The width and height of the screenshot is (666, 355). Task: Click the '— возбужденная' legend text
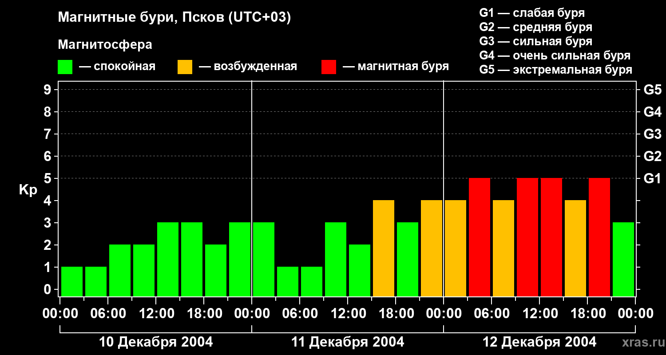248,67
